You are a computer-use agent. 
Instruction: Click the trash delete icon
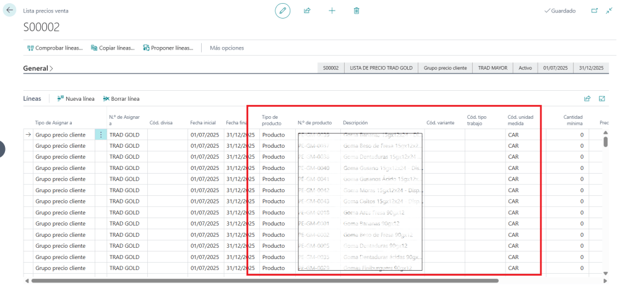[356, 11]
